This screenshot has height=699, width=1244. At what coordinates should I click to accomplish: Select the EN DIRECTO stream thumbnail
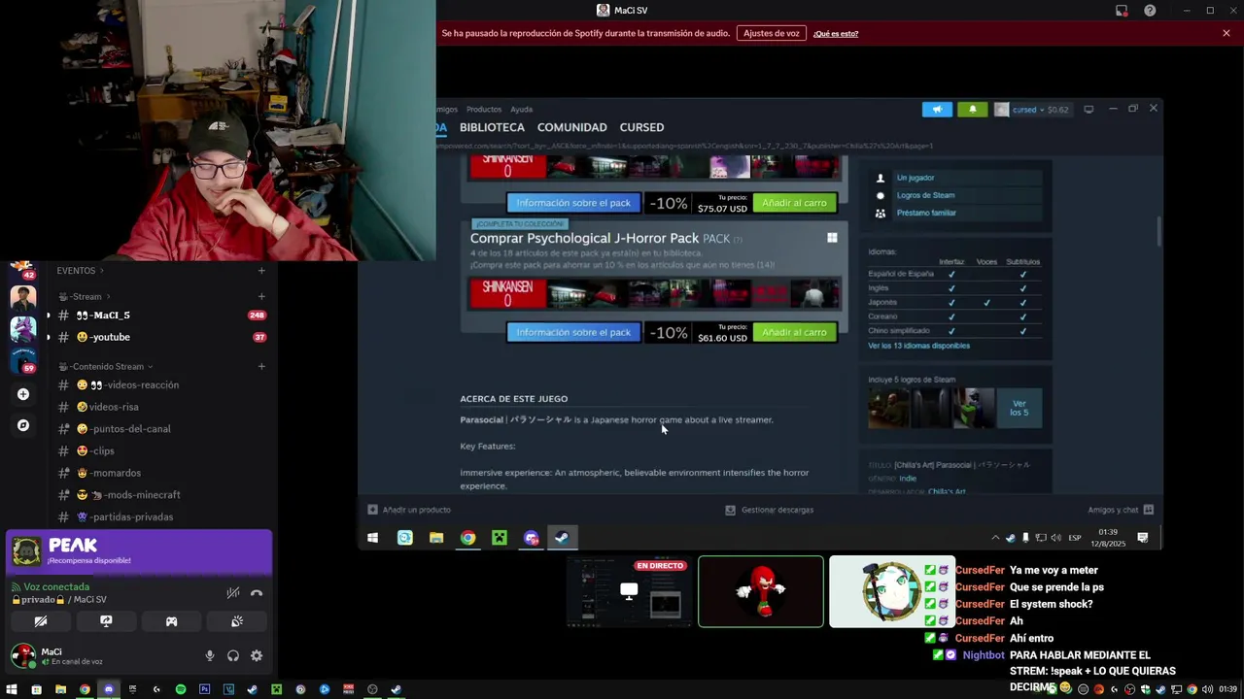tap(629, 591)
